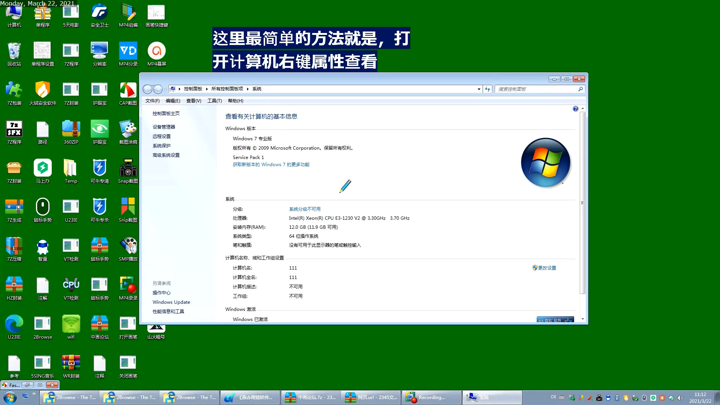Open the 工具(T) menu
Image resolution: width=720 pixels, height=405 pixels.
pyautogui.click(x=214, y=101)
